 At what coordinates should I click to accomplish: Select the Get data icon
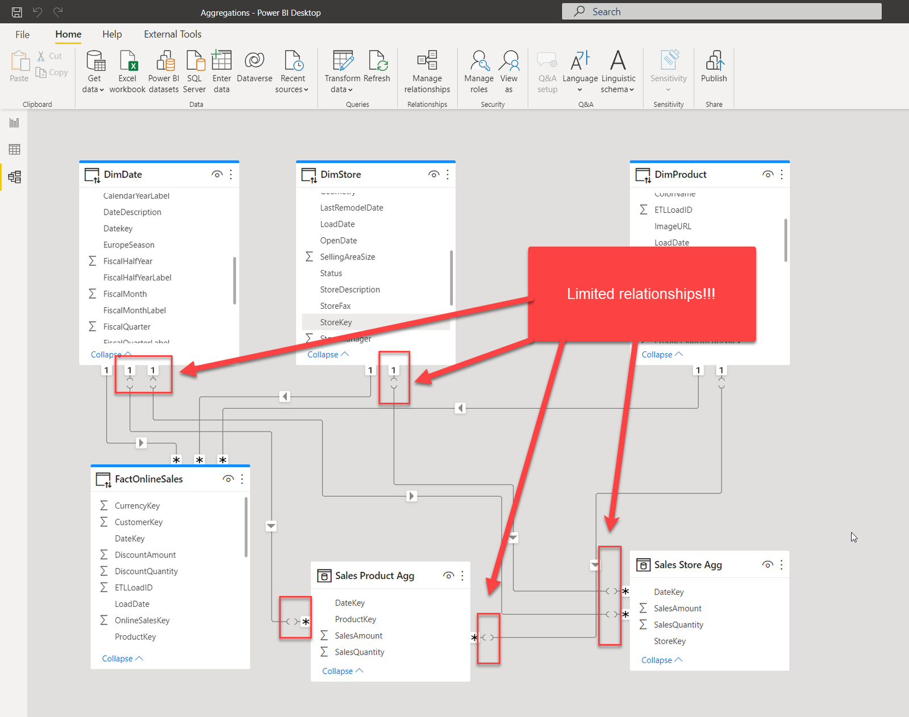pyautogui.click(x=94, y=62)
